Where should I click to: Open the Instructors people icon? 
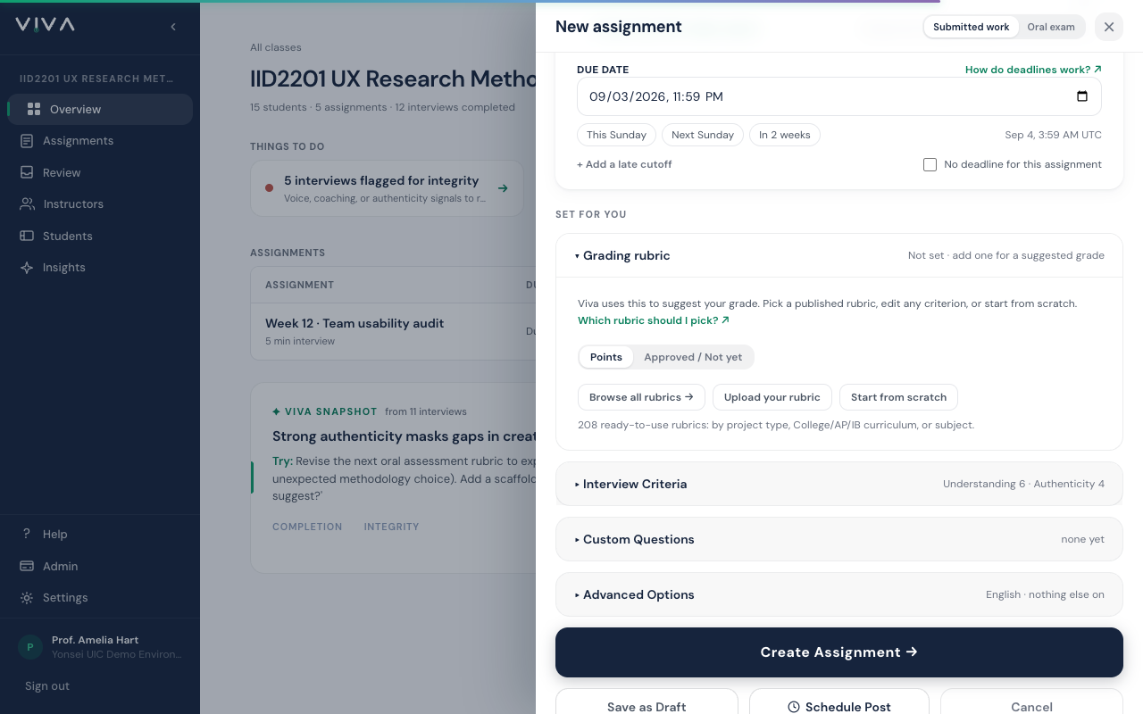pos(27,204)
